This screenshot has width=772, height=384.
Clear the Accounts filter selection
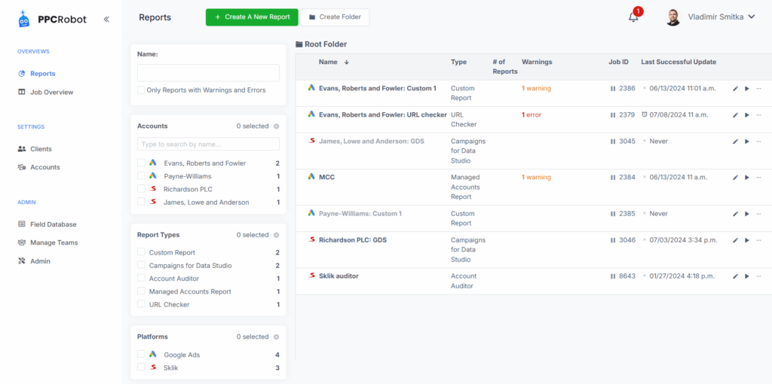coord(276,126)
